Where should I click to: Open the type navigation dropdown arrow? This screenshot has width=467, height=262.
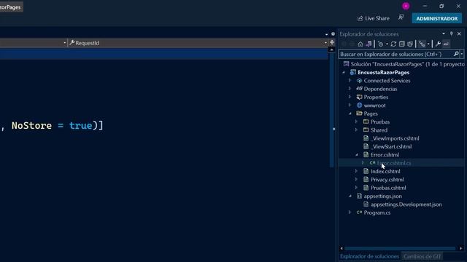point(65,43)
